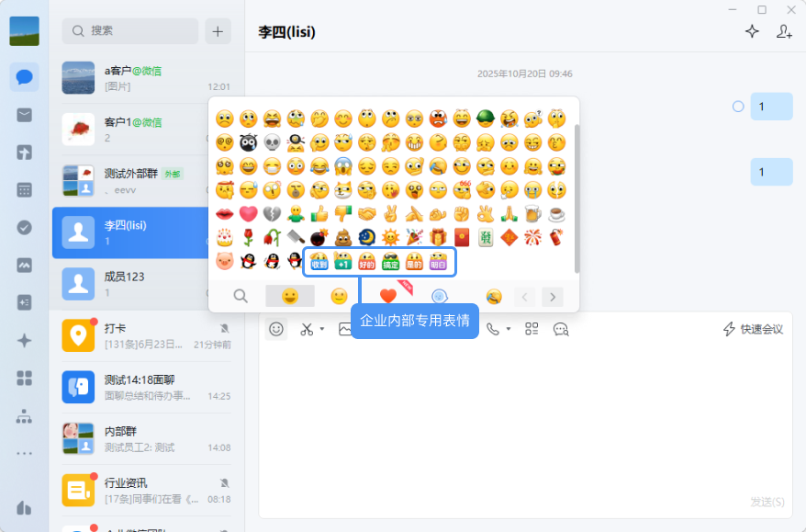
Task: Click the add member icon in chat header
Action: click(784, 31)
